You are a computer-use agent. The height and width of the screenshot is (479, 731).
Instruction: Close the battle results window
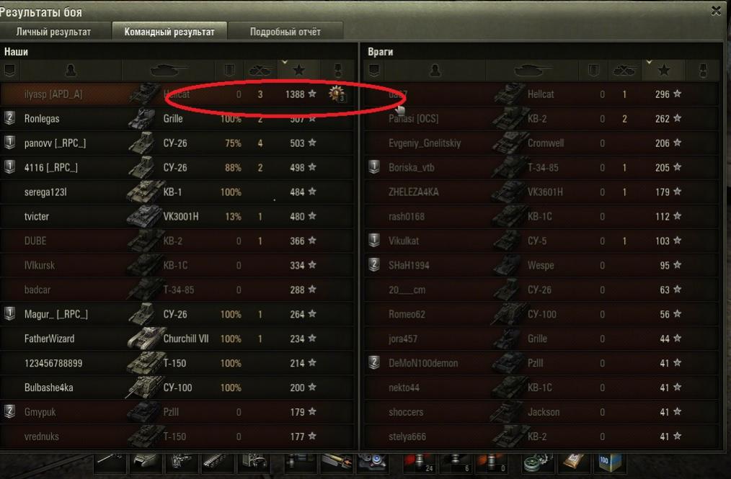click(717, 11)
